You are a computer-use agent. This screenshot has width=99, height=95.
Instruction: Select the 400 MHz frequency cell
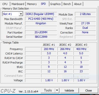click(x=81, y=49)
